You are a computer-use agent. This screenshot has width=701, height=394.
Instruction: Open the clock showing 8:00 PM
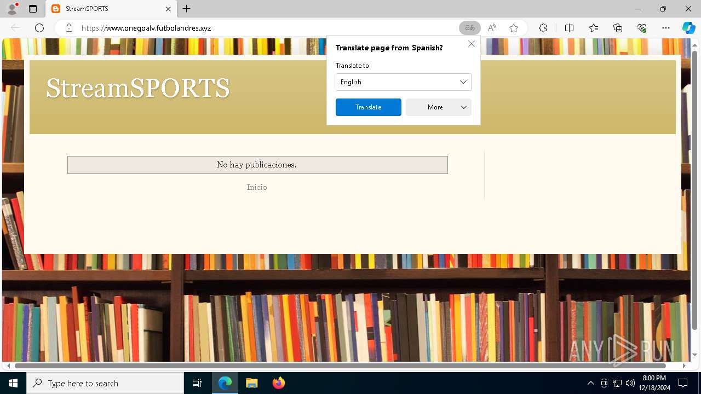[654, 383]
